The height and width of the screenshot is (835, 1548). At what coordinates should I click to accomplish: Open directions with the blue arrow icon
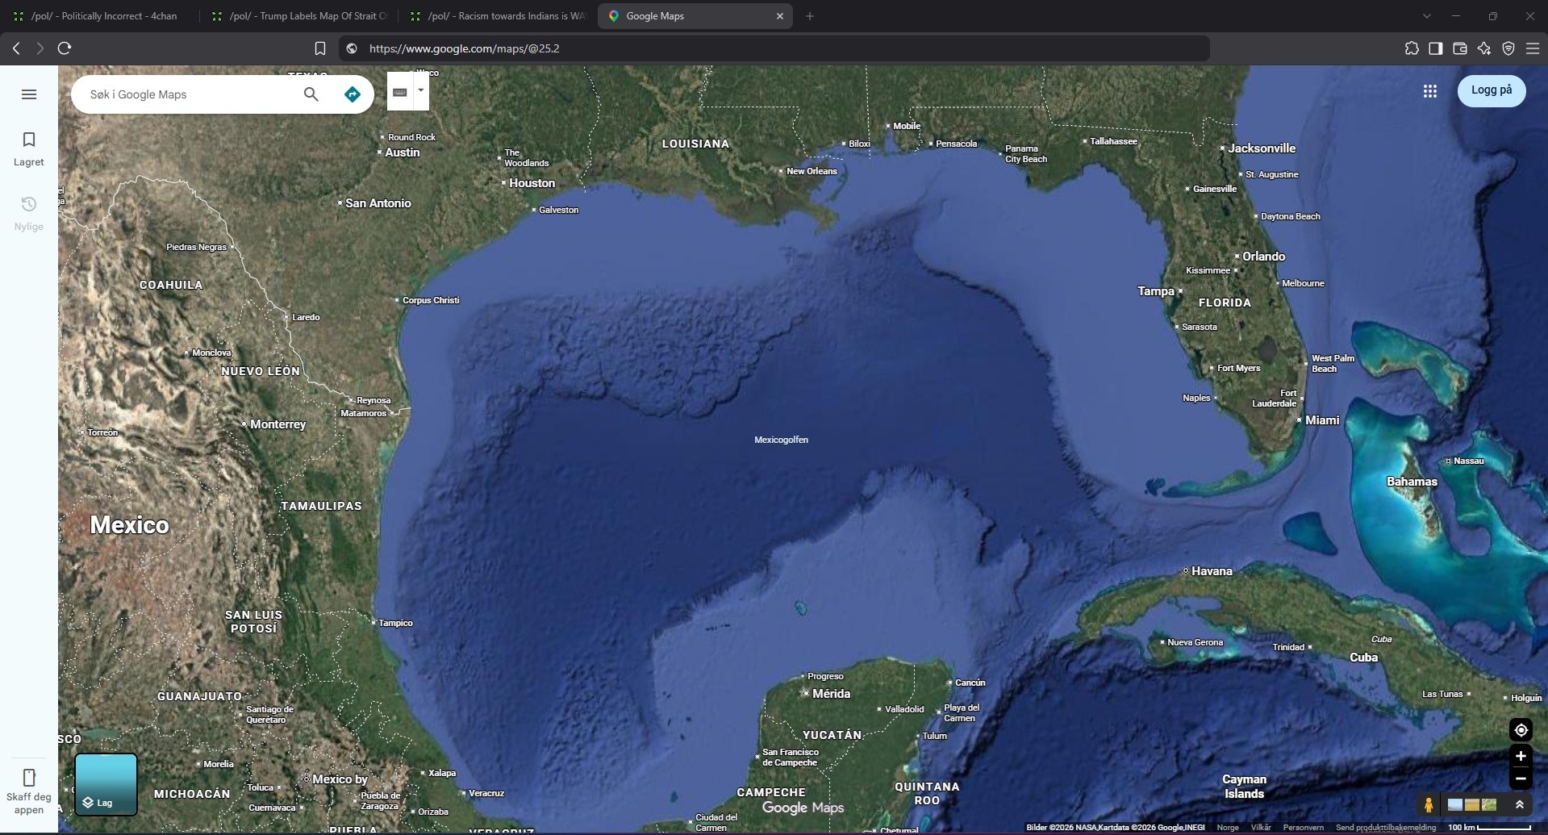(x=353, y=94)
